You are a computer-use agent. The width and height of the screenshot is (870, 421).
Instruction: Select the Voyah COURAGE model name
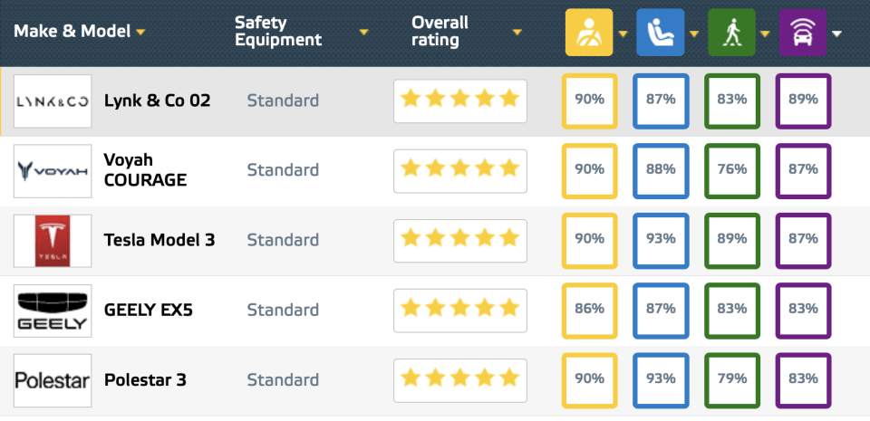click(x=145, y=170)
